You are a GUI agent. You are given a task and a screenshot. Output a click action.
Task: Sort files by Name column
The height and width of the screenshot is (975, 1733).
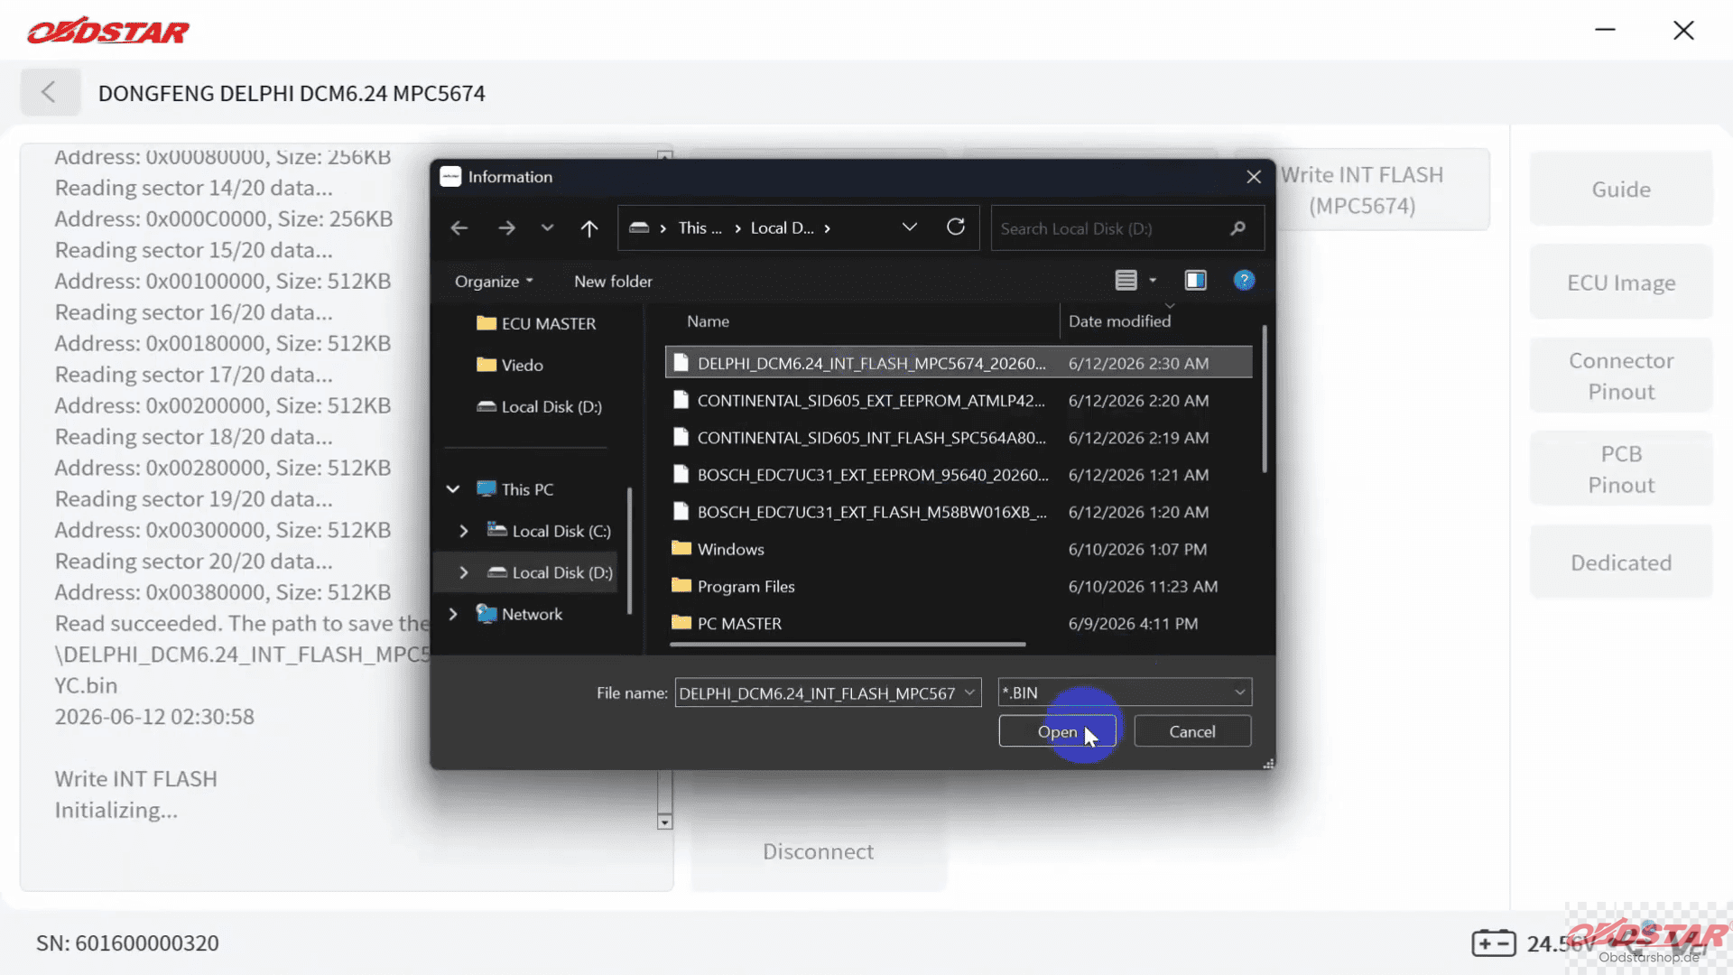[x=709, y=321]
